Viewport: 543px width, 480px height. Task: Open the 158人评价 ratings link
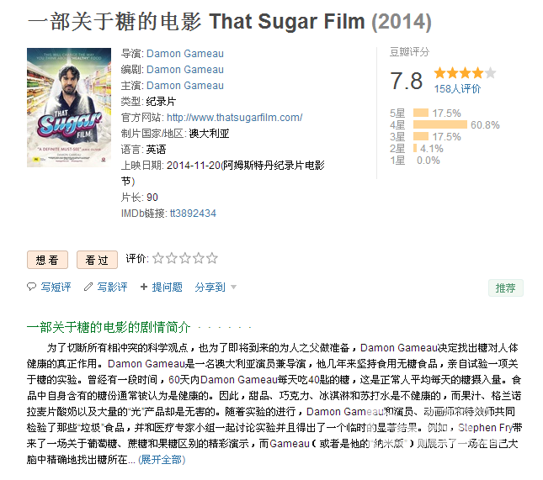click(457, 89)
